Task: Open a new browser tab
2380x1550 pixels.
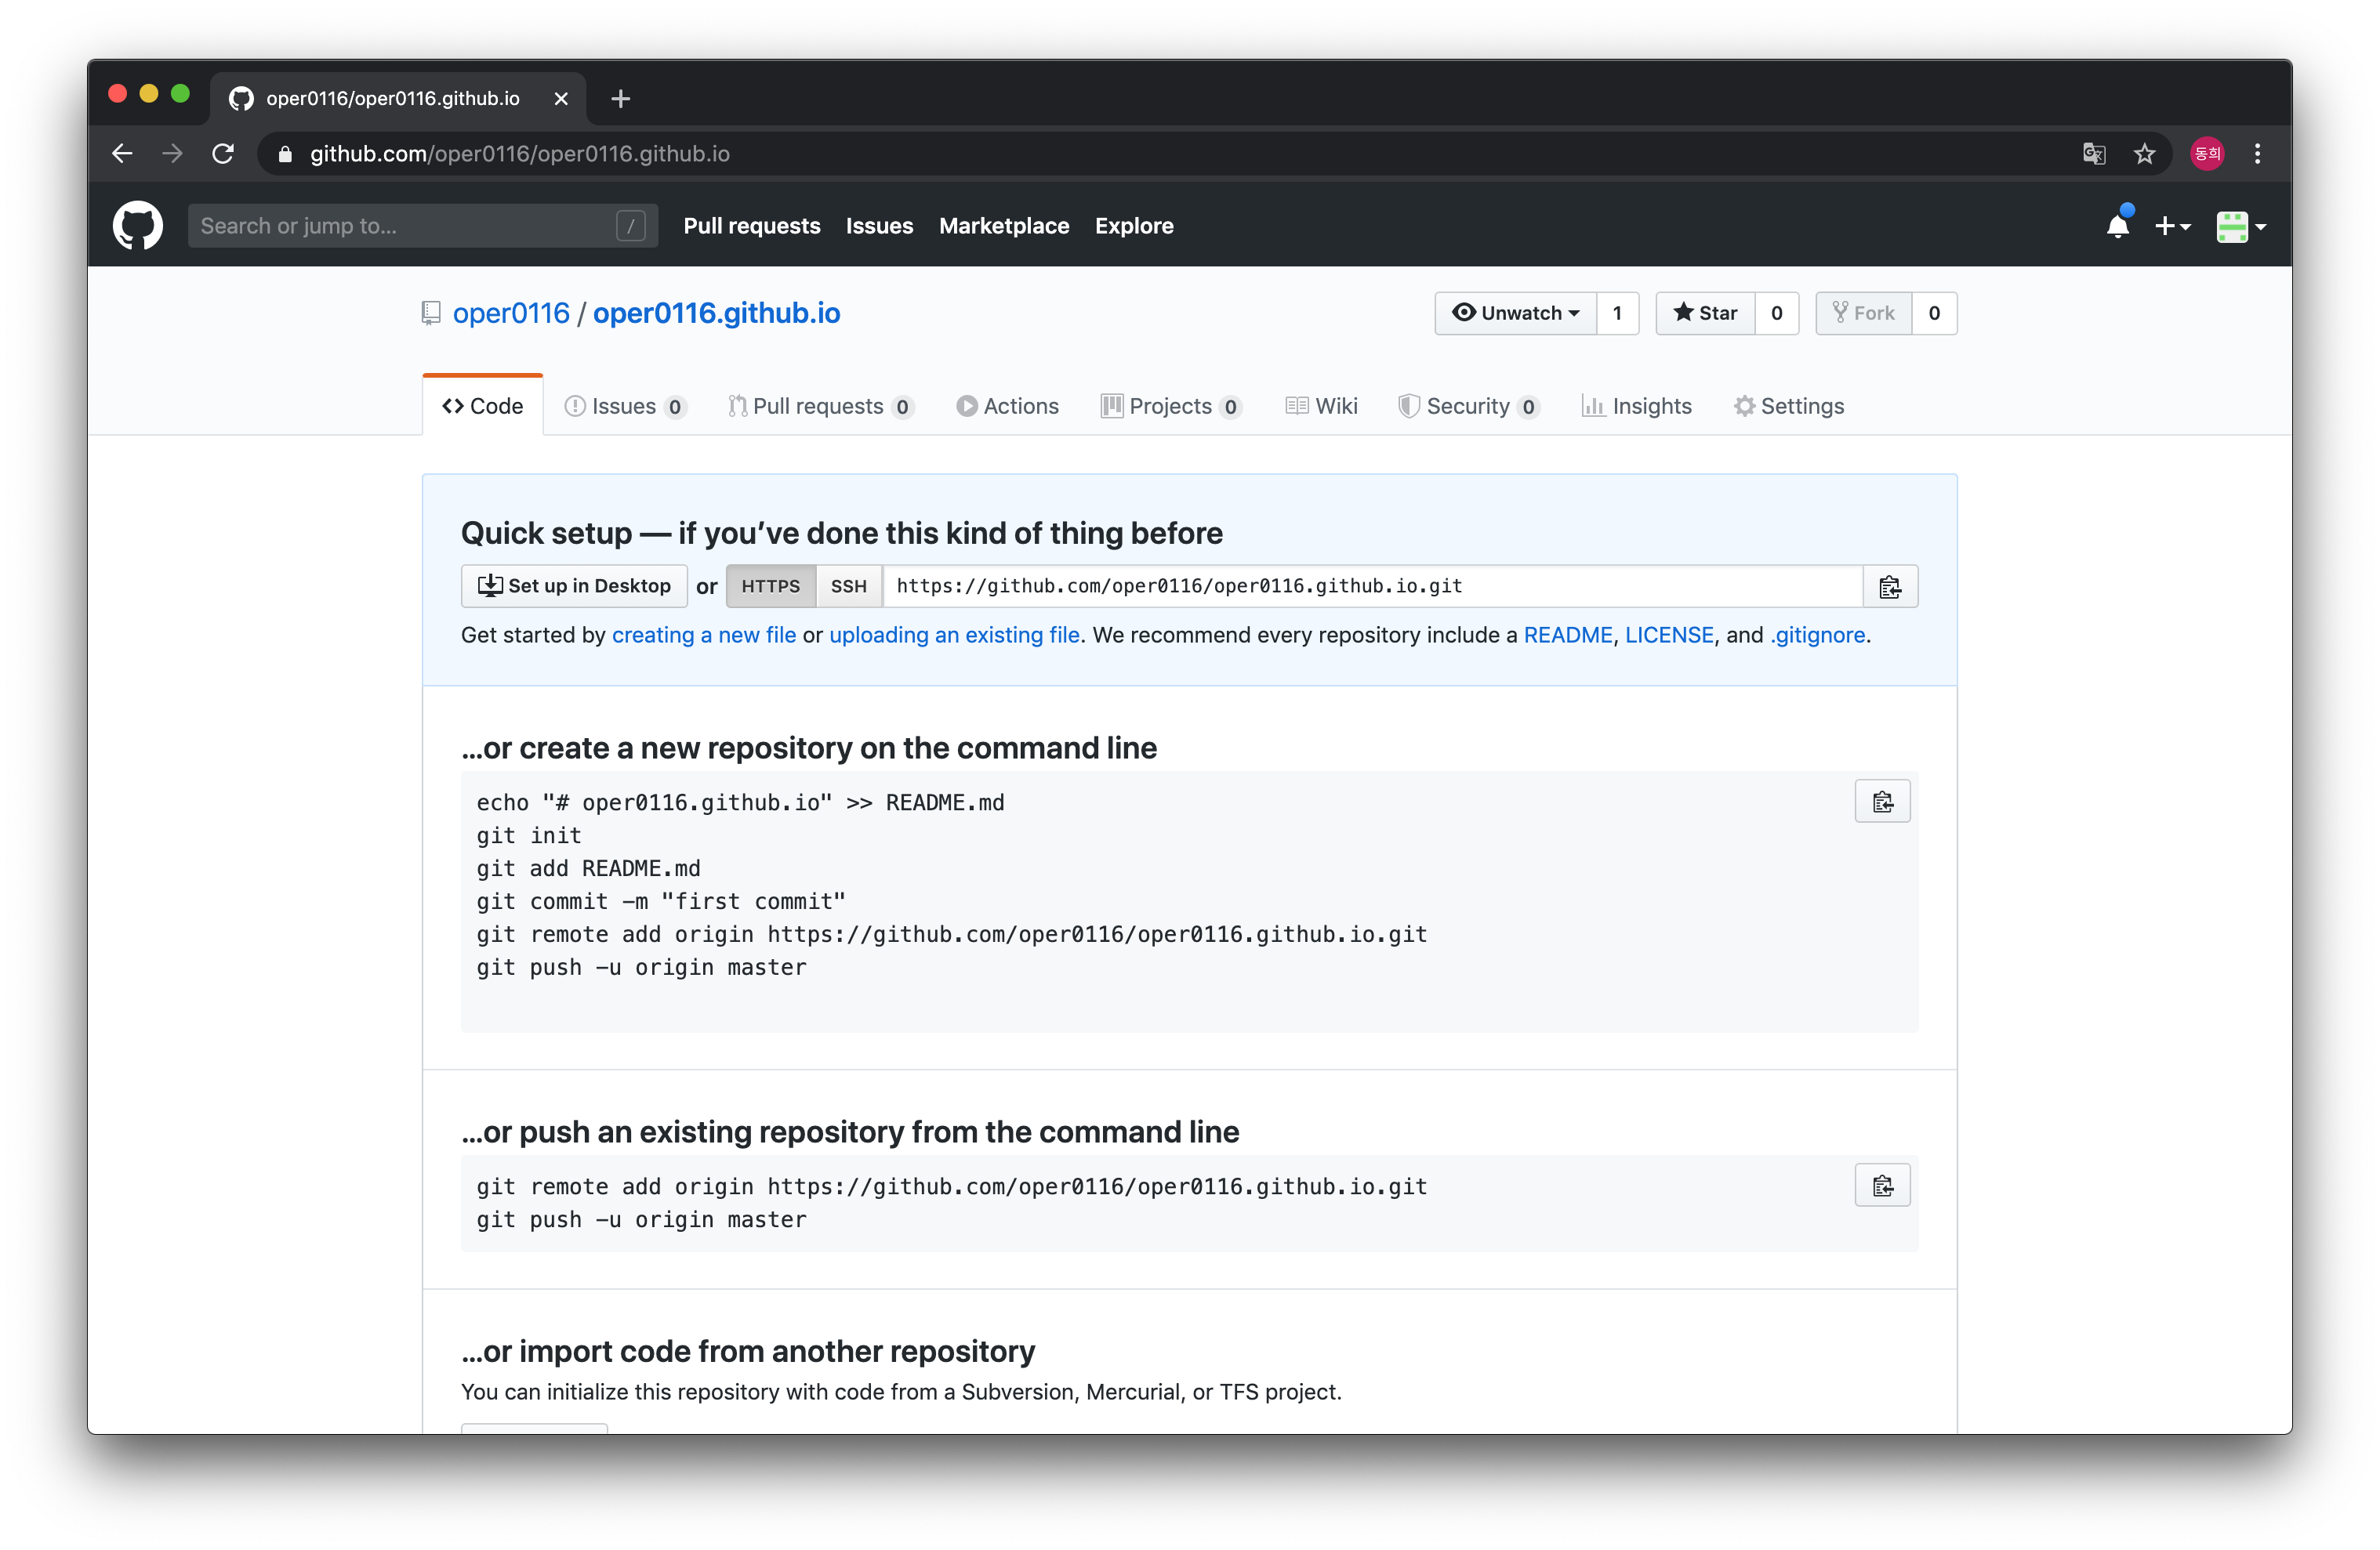Action: [x=621, y=99]
